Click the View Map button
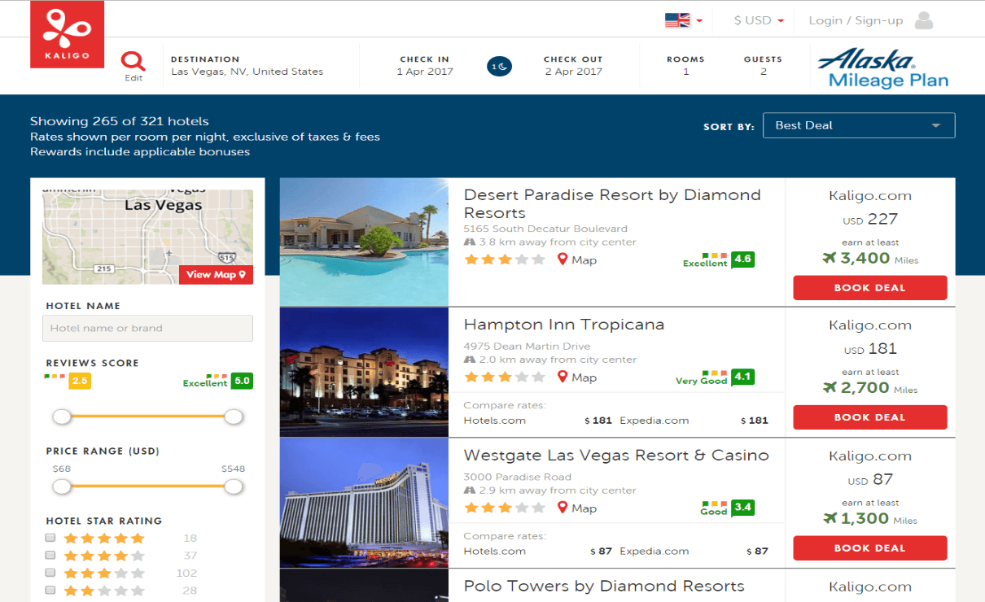The height and width of the screenshot is (602, 985). point(216,275)
